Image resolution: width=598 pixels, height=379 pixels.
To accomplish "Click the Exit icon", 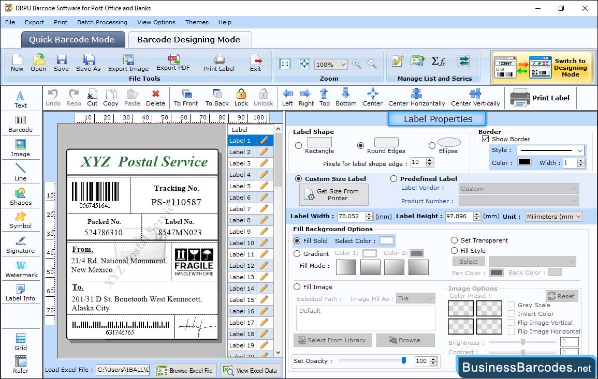I will (256, 63).
